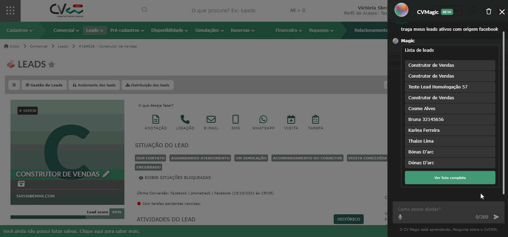This screenshot has width=508, height=237.
Task: Open the Histórico button
Action: (x=349, y=219)
